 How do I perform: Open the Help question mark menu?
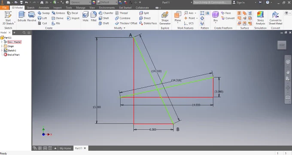(268, 3)
